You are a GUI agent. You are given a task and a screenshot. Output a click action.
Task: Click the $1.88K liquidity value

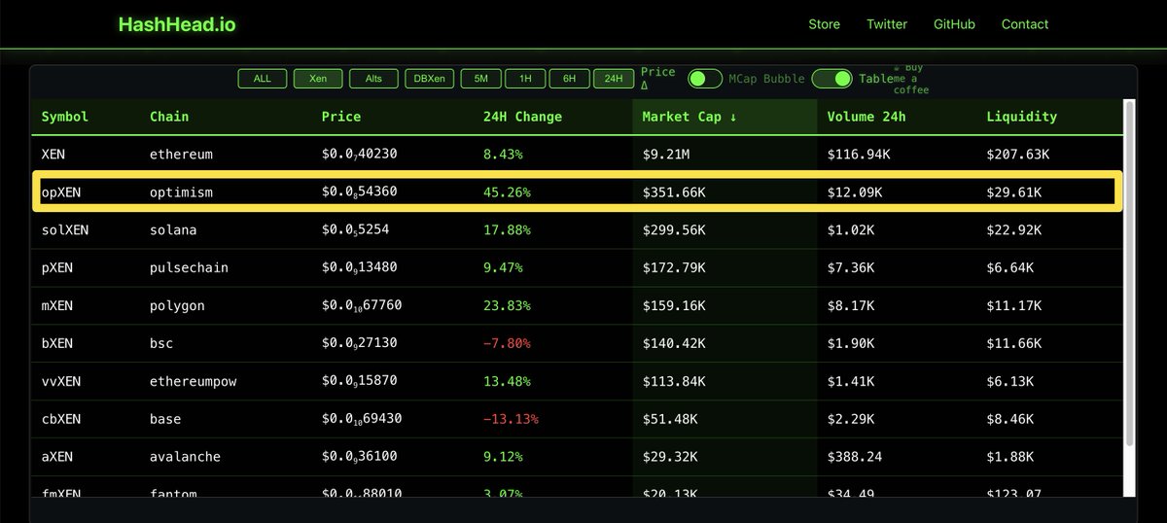1010,457
